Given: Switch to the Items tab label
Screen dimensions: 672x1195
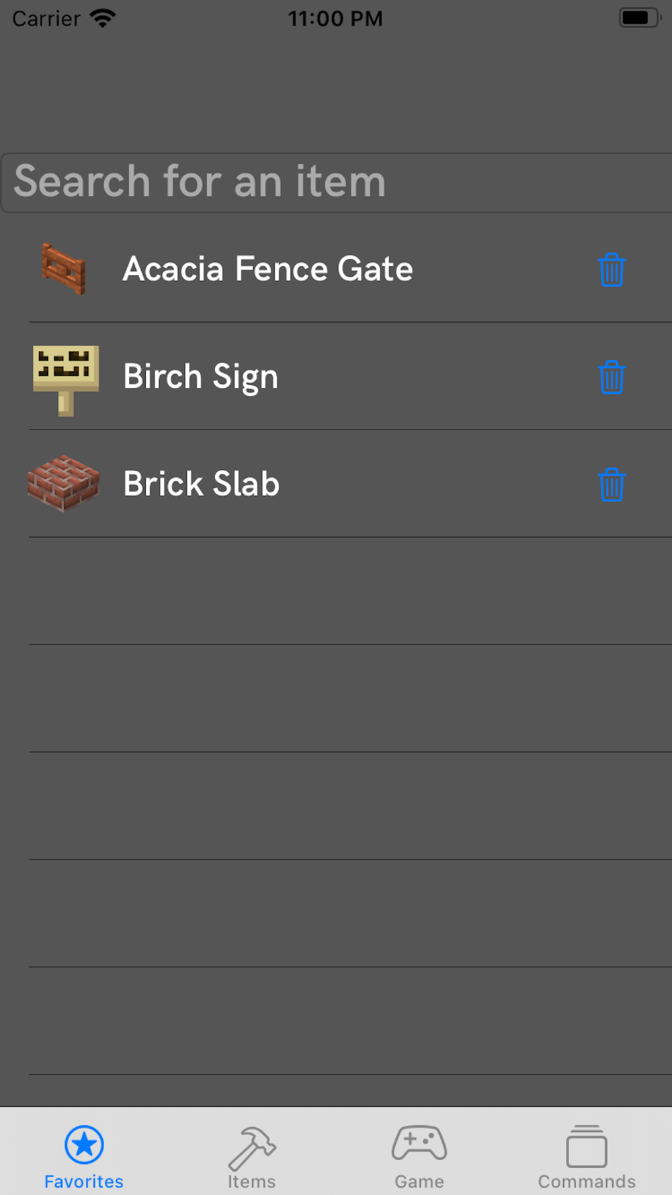Looking at the screenshot, I should point(252,1182).
